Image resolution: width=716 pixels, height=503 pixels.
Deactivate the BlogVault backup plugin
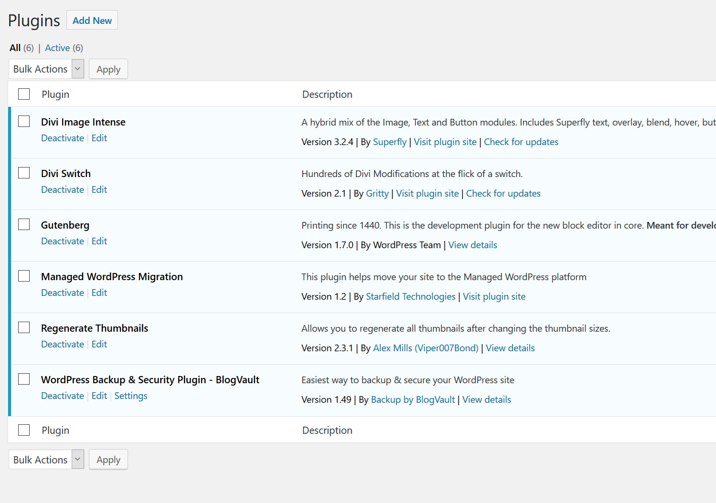pos(63,396)
